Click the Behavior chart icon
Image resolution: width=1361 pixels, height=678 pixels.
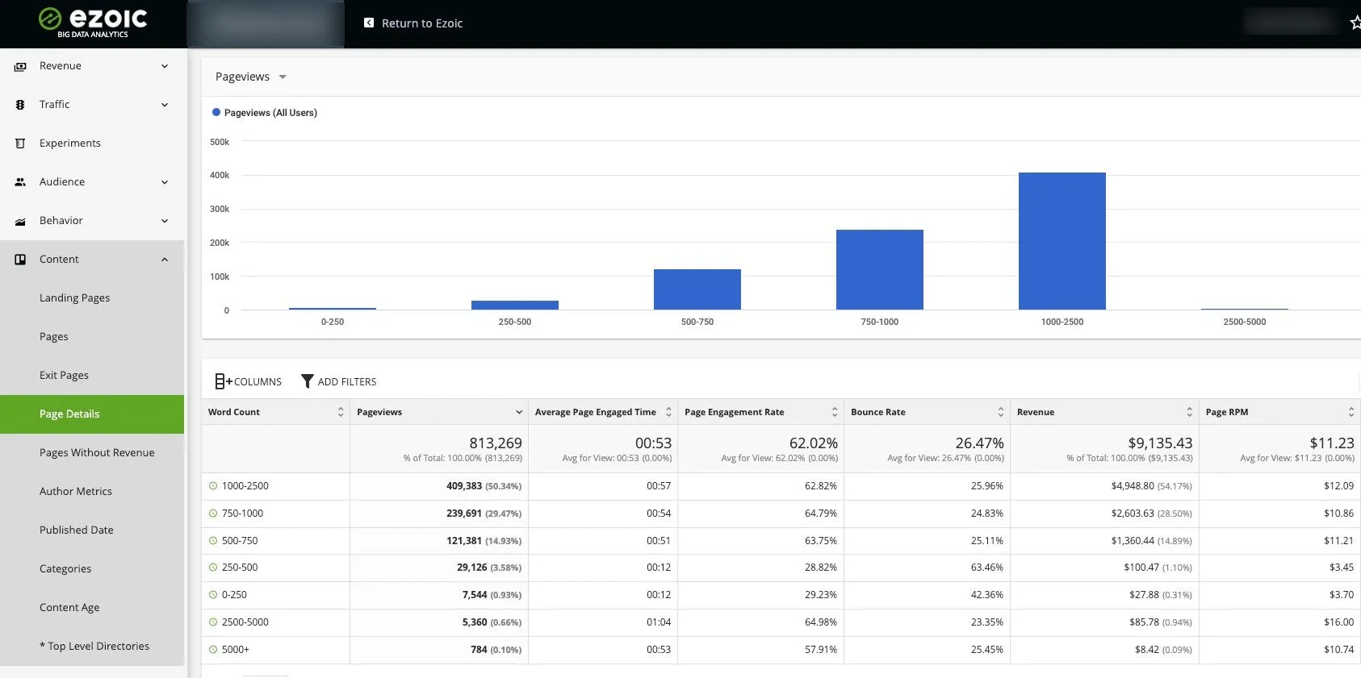20,221
